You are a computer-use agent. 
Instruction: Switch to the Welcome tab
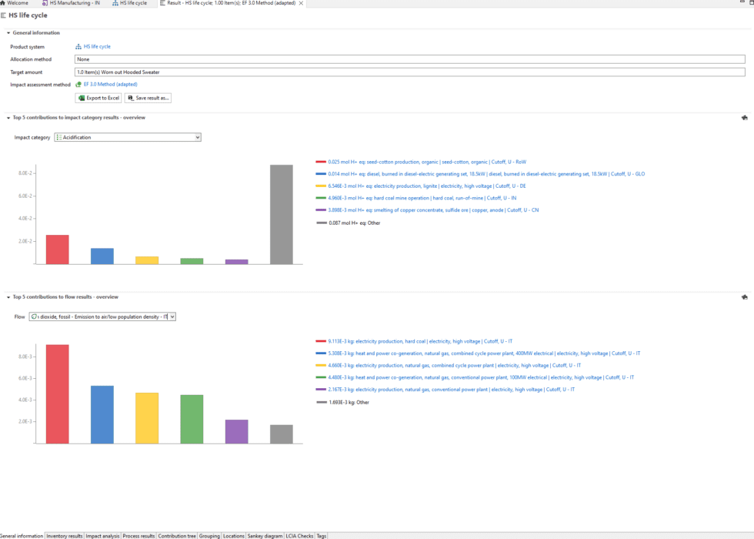point(17,3)
